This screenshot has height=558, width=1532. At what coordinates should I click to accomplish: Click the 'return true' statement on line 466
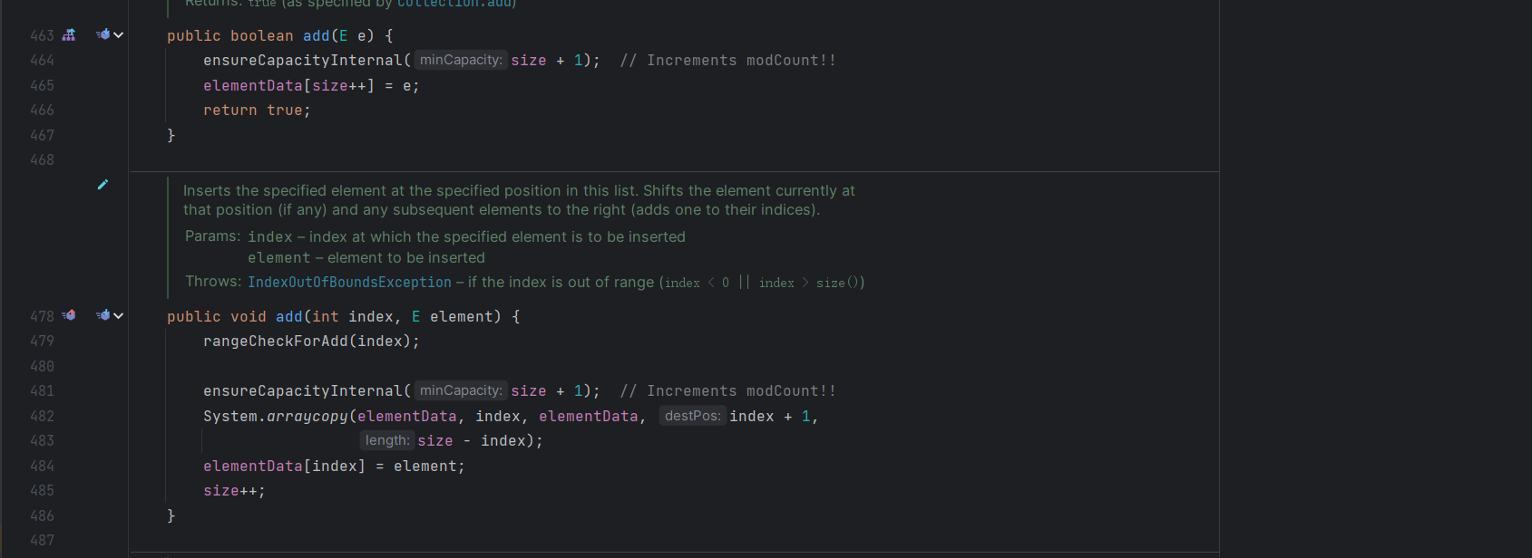click(256, 111)
